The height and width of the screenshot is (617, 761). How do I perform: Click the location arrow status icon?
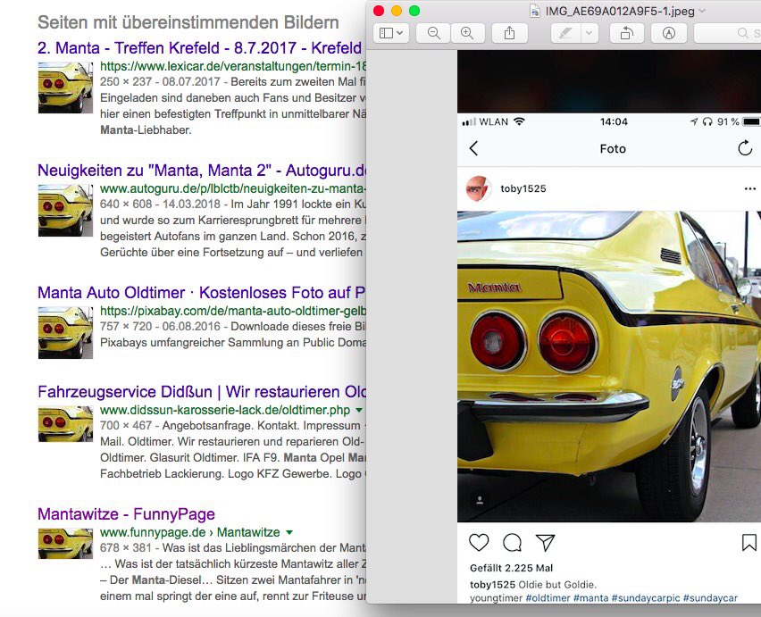pos(694,121)
